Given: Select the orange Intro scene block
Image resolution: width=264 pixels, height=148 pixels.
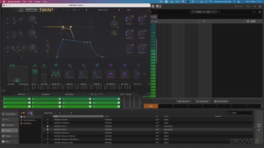Looking at the screenshot, I should pyautogui.click(x=151, y=106).
